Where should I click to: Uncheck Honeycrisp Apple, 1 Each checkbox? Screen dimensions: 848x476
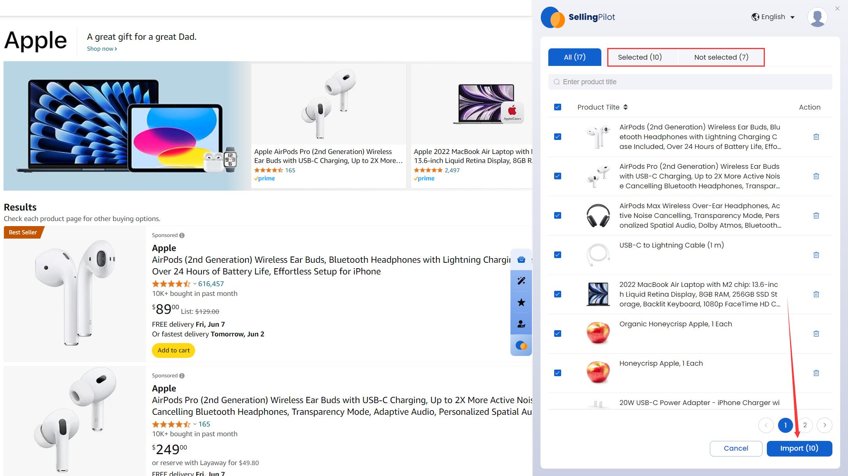point(558,373)
